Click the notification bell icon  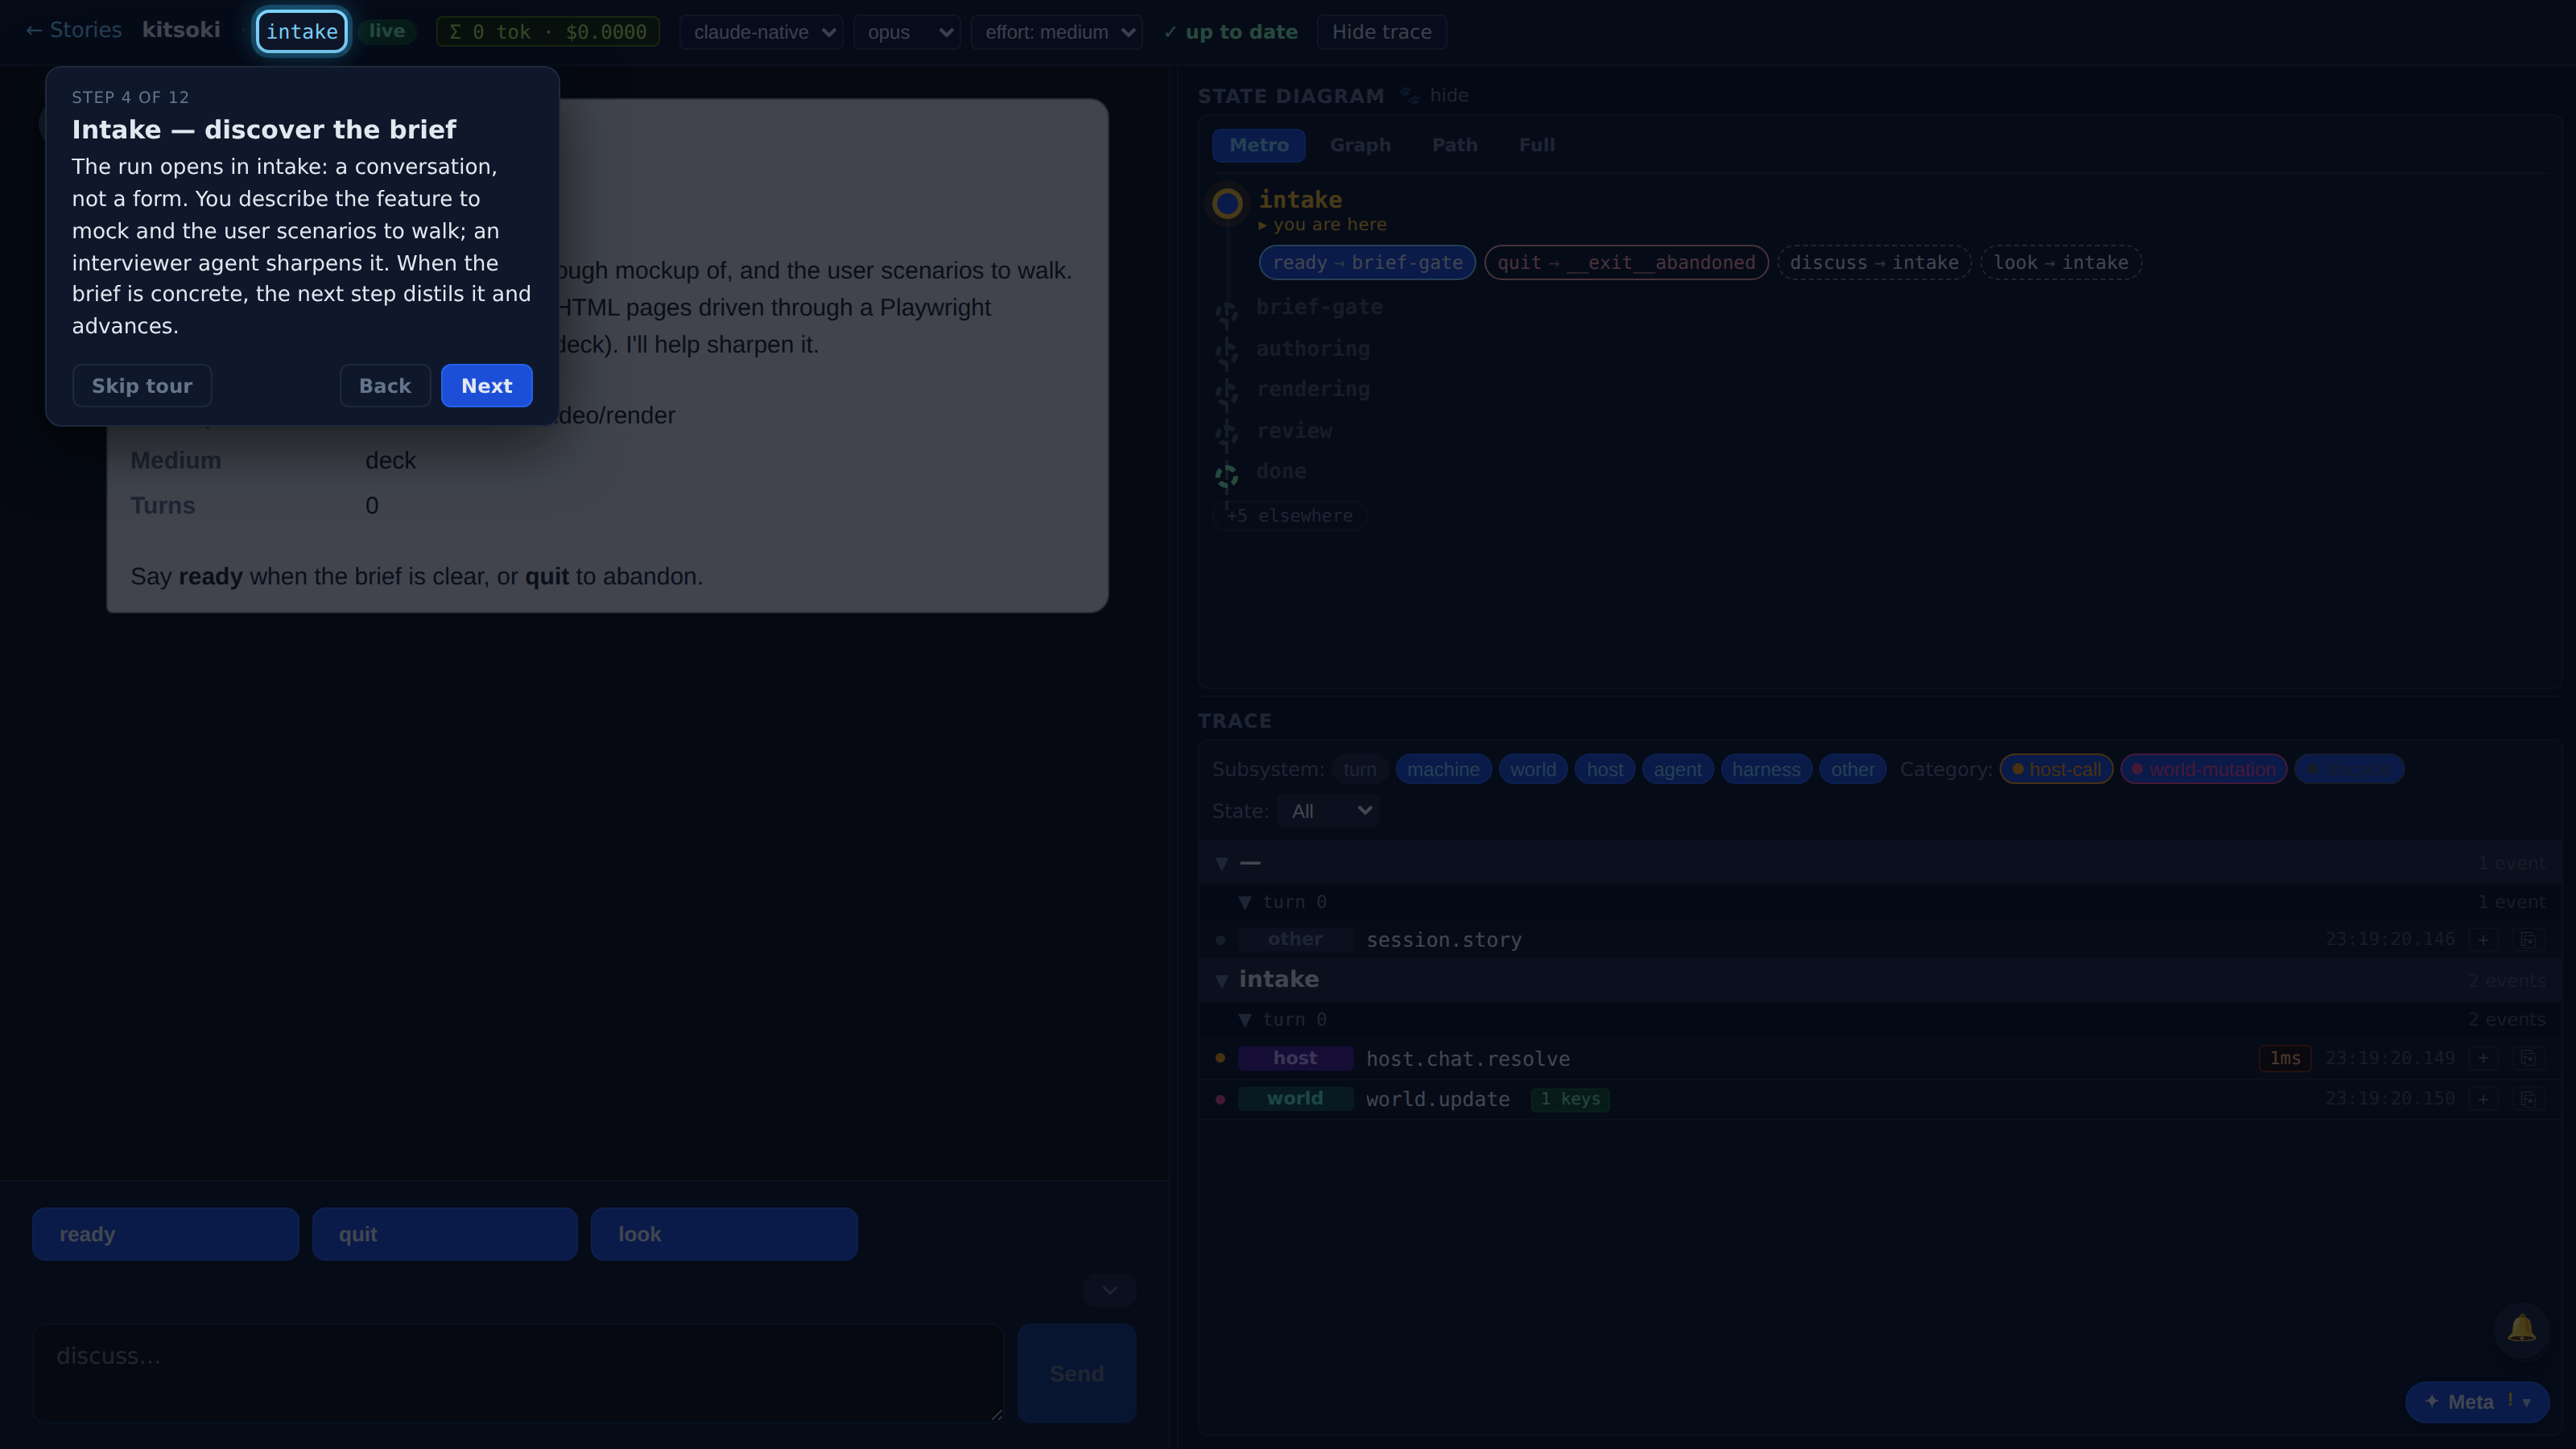(x=2521, y=1329)
